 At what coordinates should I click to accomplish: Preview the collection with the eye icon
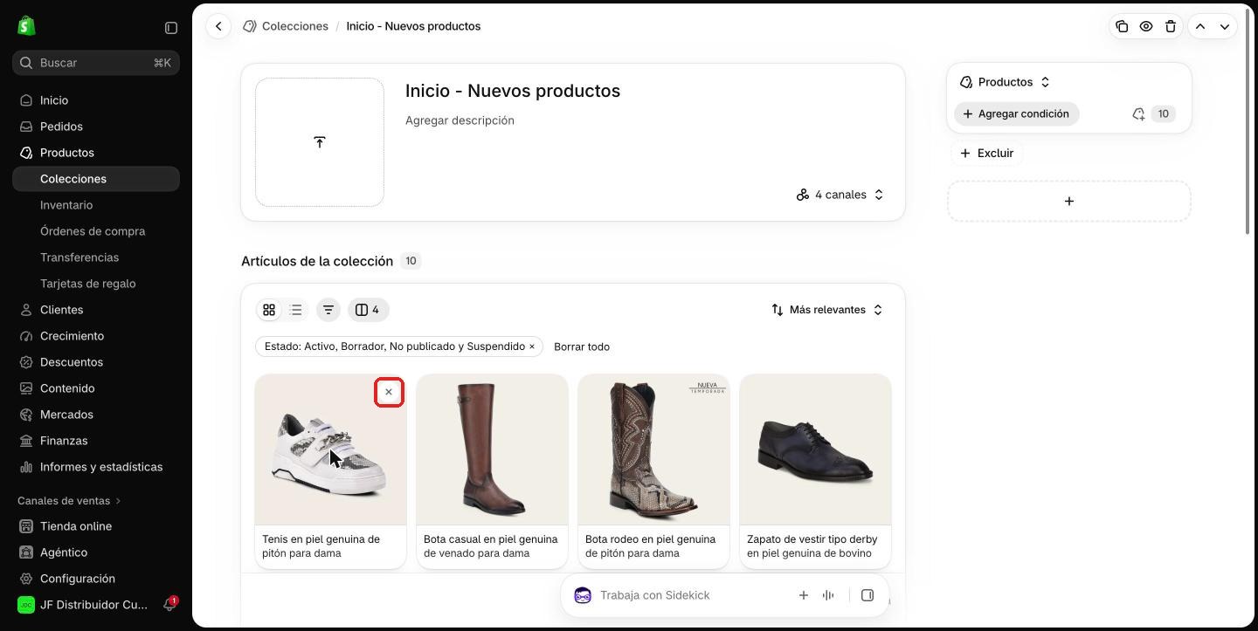(1146, 26)
